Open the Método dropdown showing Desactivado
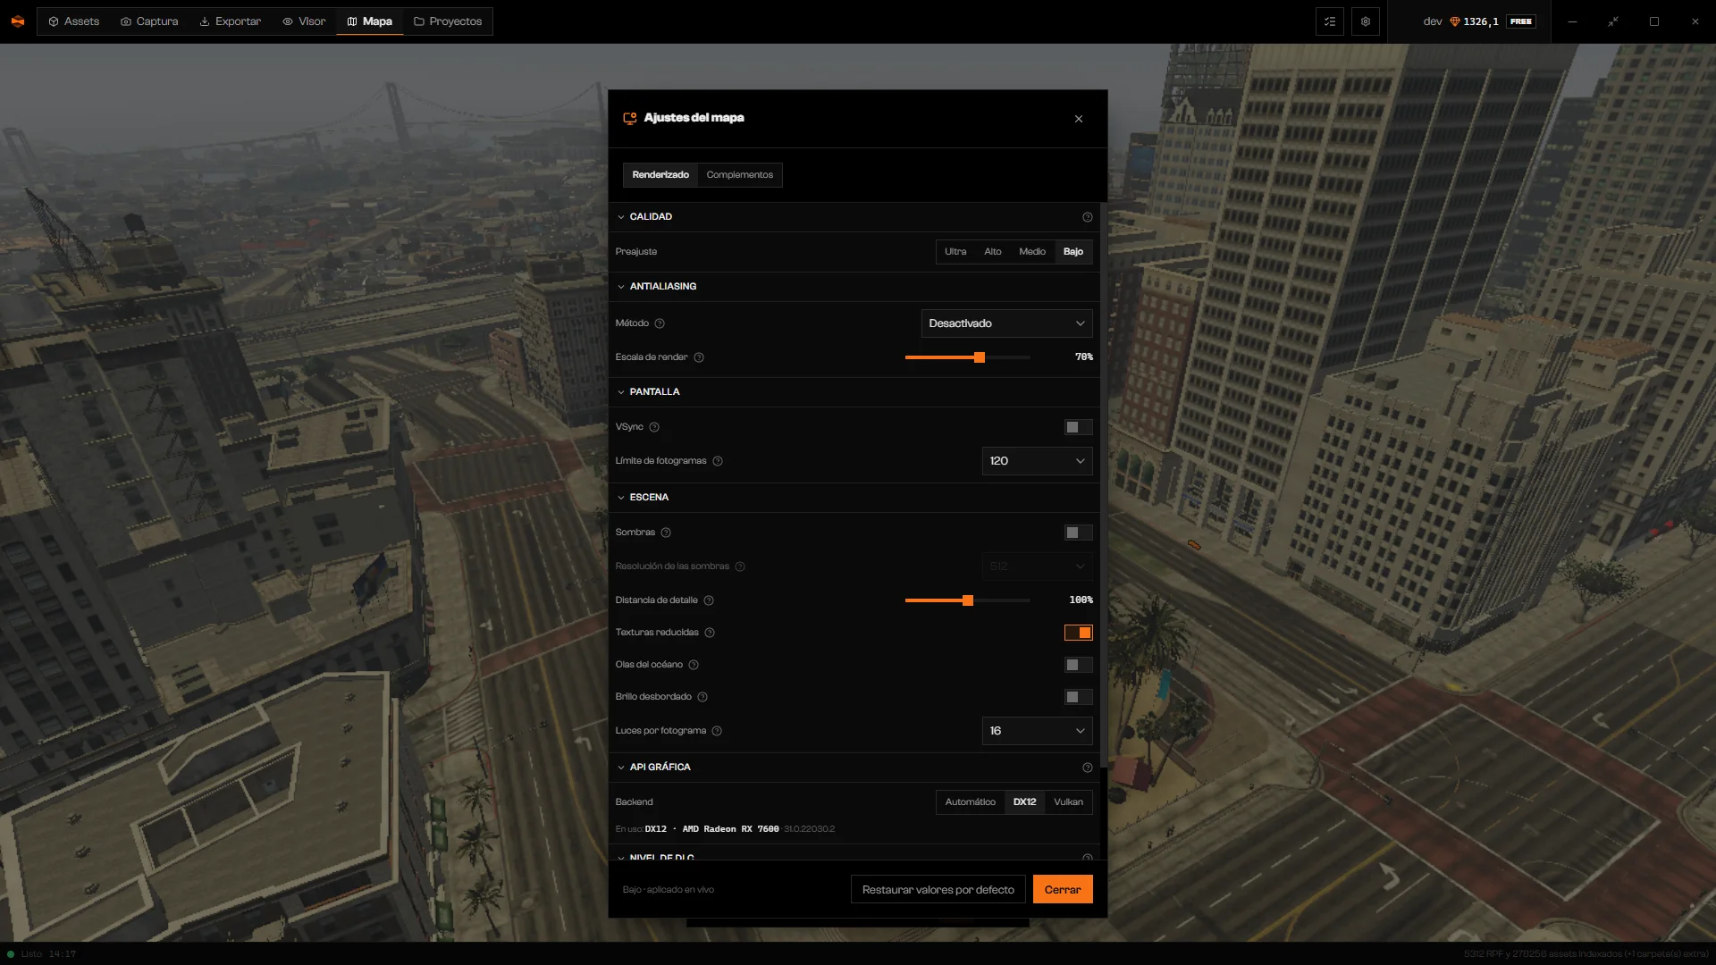Screen dimensions: 1716x965 (x=1006, y=323)
